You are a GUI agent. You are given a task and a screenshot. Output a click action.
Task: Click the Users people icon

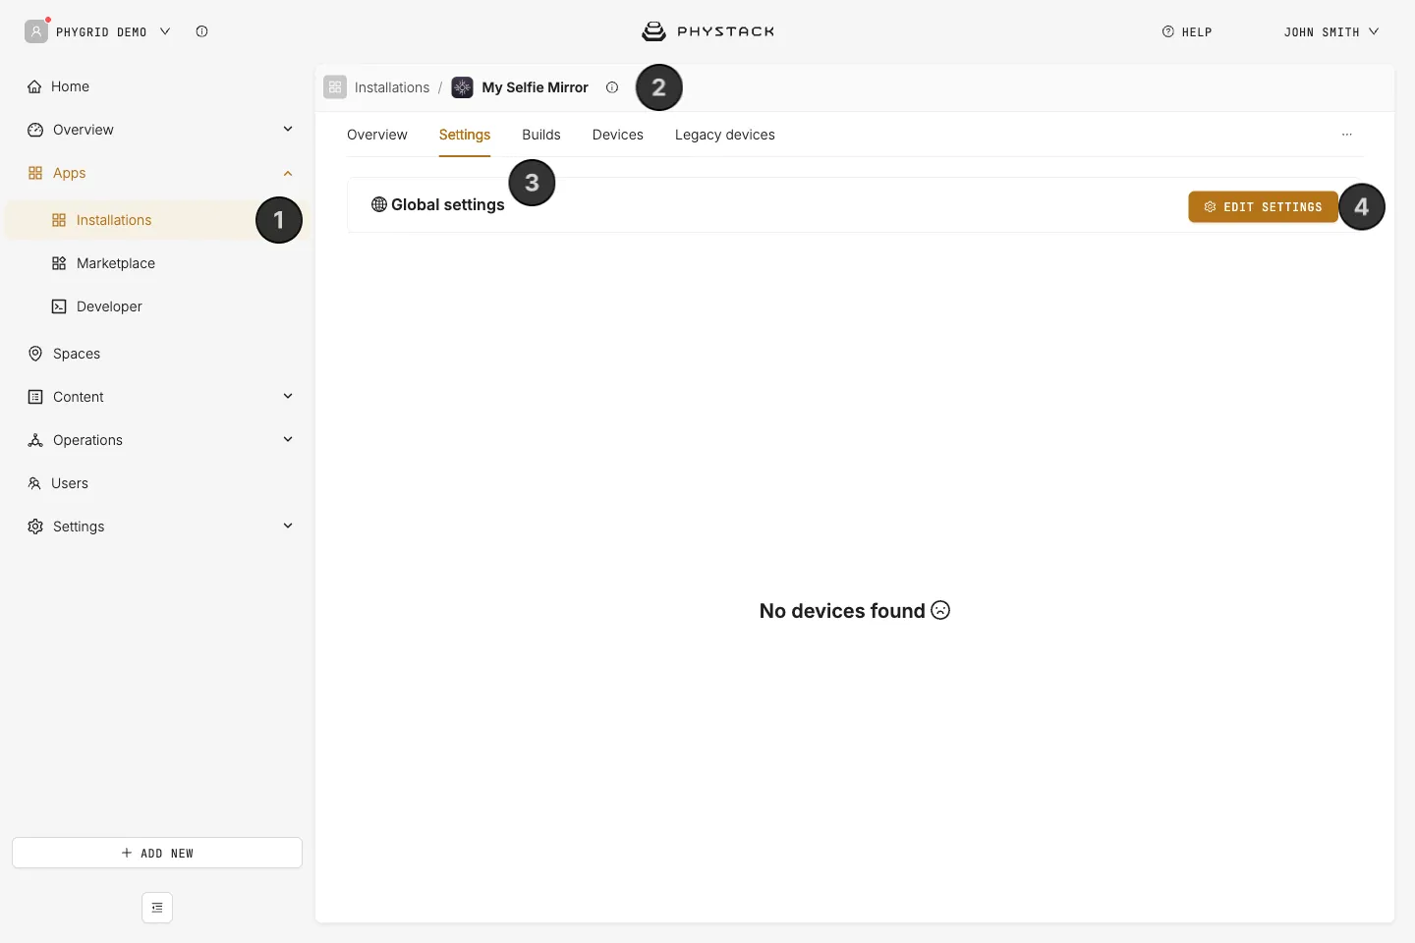coord(34,483)
